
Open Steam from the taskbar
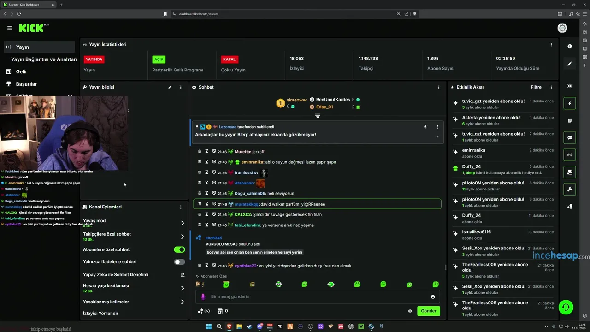(x=249, y=326)
